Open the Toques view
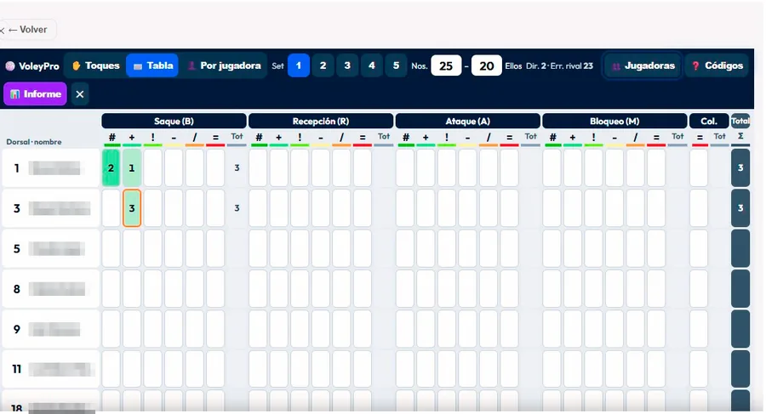Viewport: 766px width, 414px height. [x=95, y=65]
